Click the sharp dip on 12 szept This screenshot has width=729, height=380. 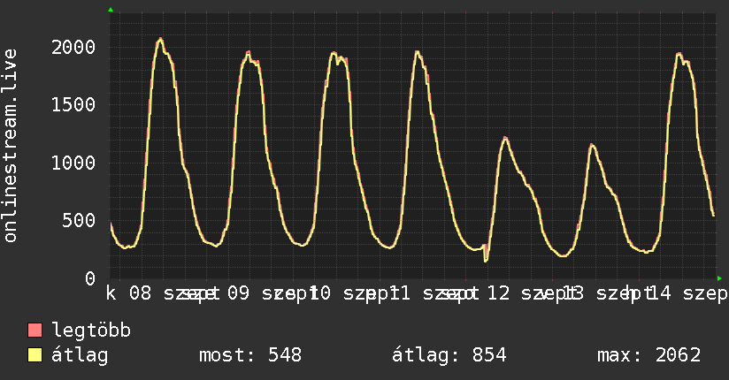click(x=486, y=259)
